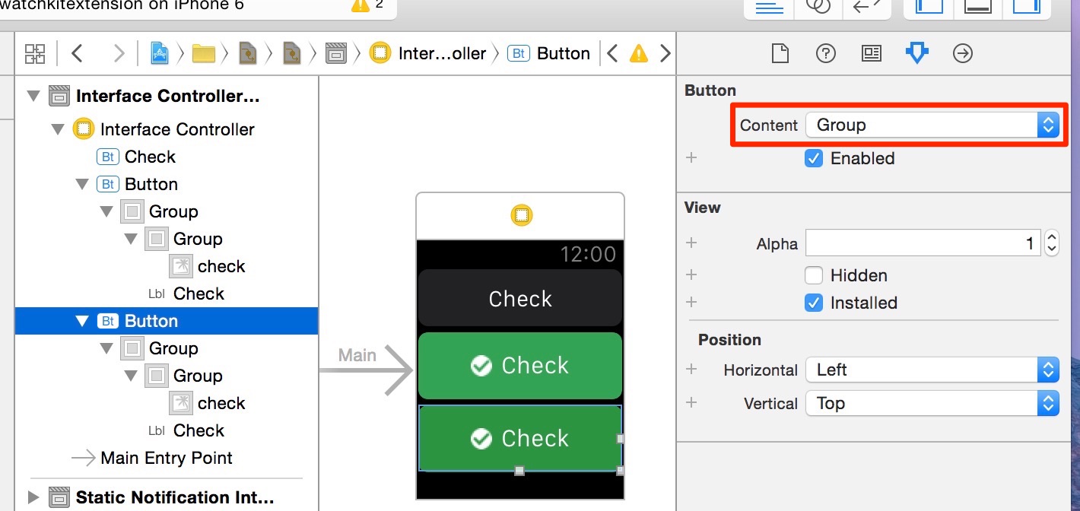Click the project icon in the jump bar
1080x511 pixels.
pyautogui.click(x=160, y=53)
